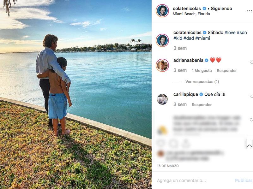Open the 16 DE MARZO post date

168,166
